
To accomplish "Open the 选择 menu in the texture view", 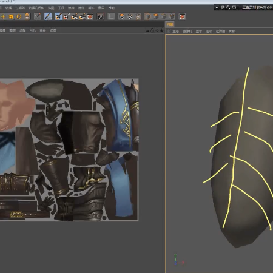I will (22, 30).
